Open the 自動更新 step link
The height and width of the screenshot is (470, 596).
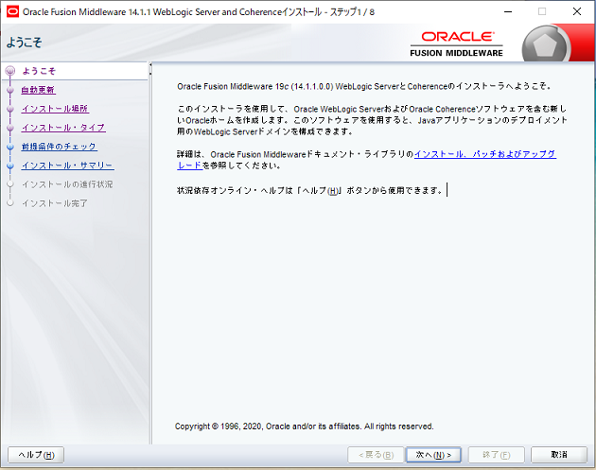39,90
